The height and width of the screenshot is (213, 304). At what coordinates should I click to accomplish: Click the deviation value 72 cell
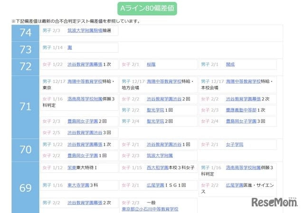(x=25, y=67)
